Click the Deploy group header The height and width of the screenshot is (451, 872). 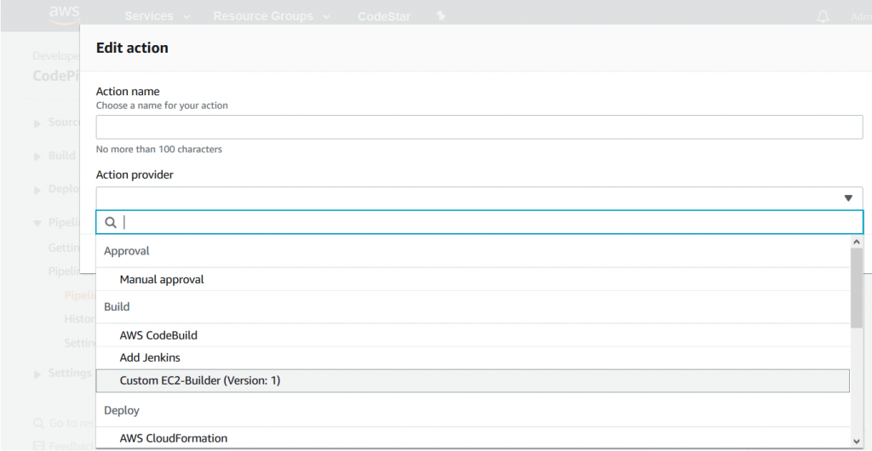pyautogui.click(x=121, y=410)
